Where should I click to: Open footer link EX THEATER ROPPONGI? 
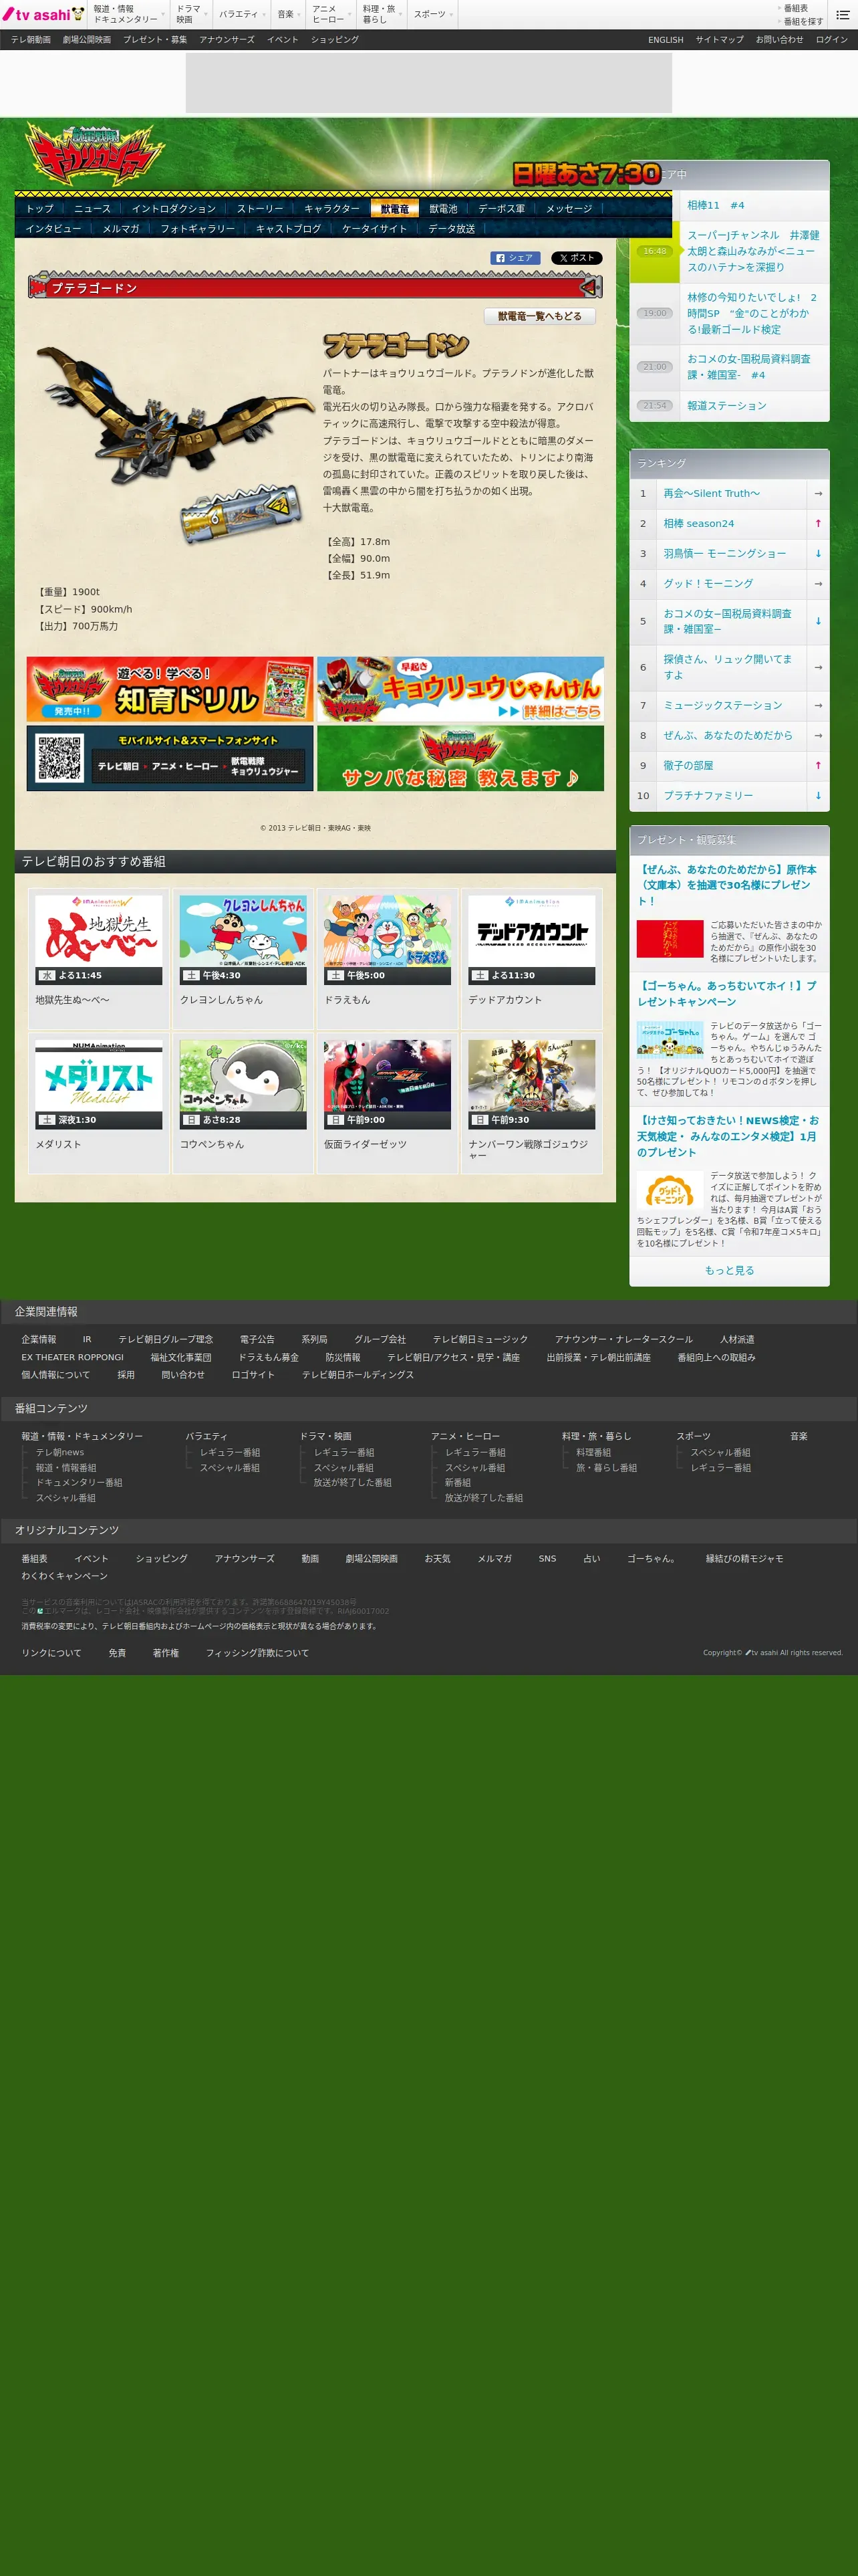[73, 1357]
